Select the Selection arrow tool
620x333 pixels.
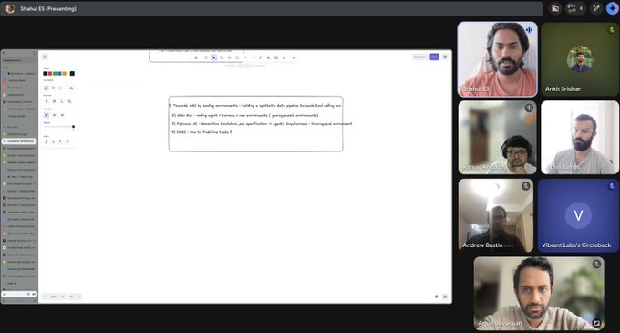point(214,57)
